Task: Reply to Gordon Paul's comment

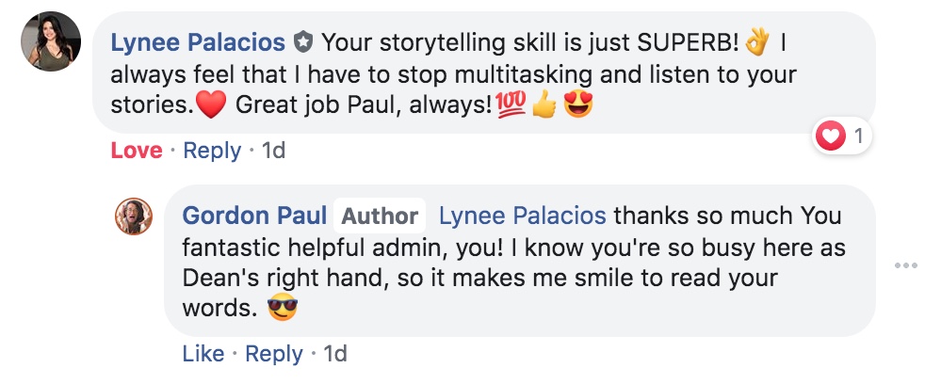Action: tap(274, 354)
